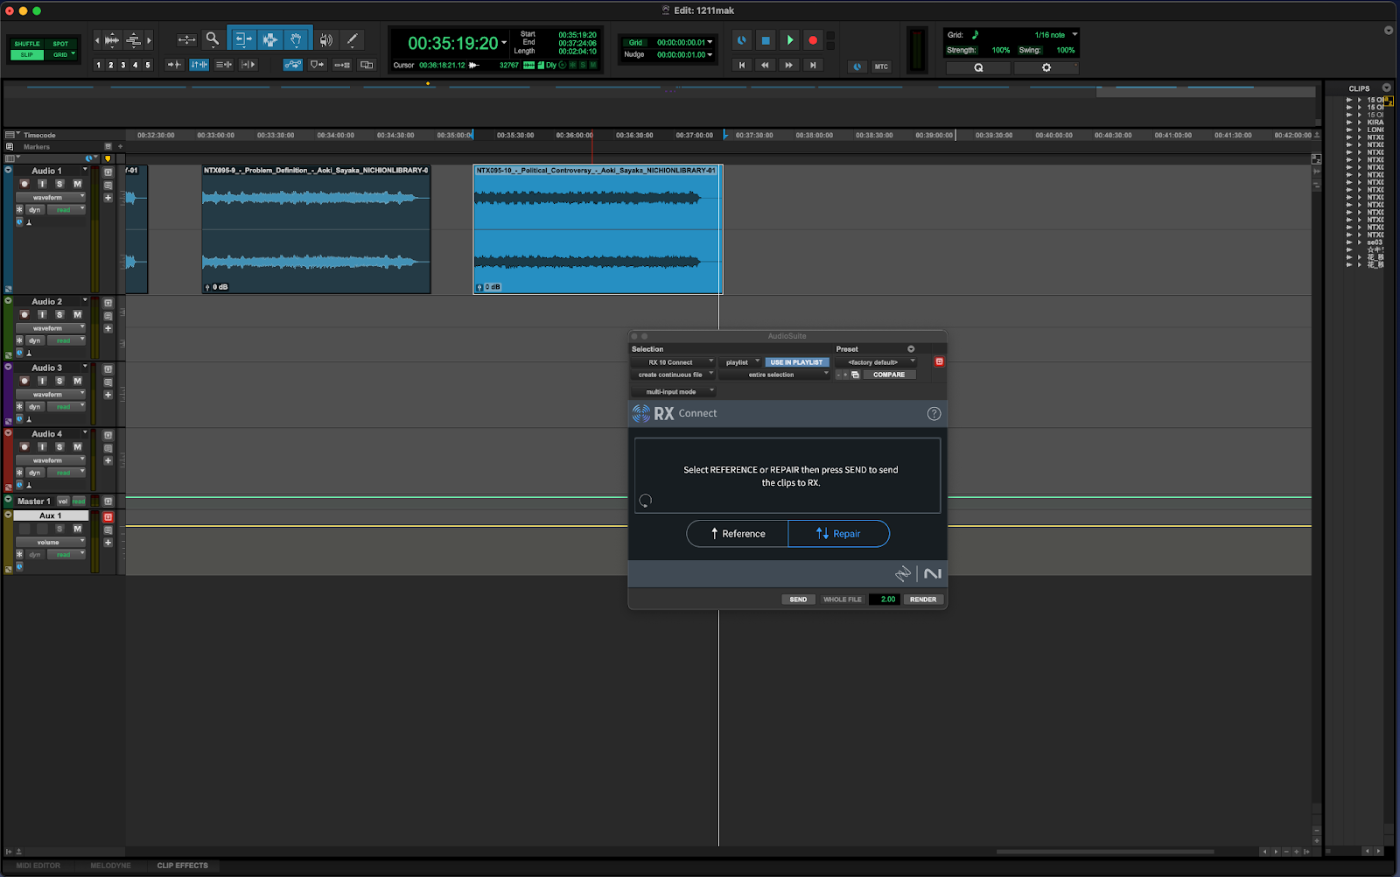Screen dimensions: 1400x877
Task: Open the CLIPS list menu arrow
Action: coord(1387,88)
